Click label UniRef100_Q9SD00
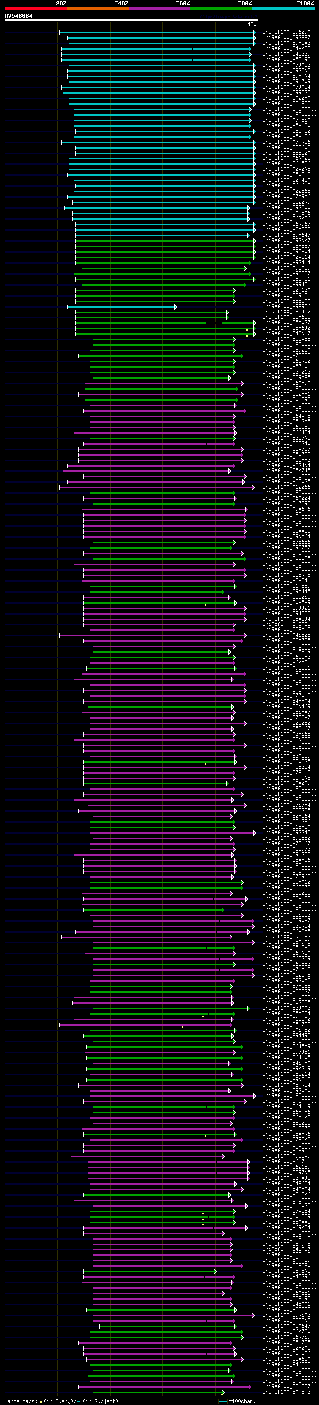This screenshot has height=1405, width=319. click(286, 208)
